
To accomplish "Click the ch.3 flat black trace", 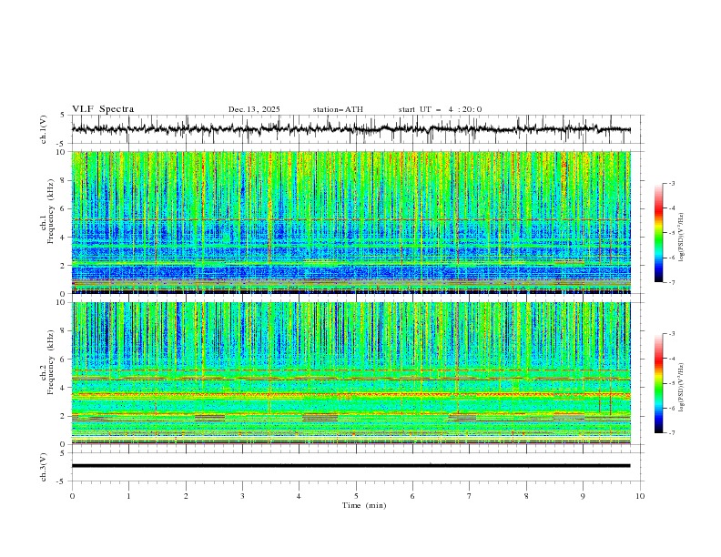I will point(350,466).
